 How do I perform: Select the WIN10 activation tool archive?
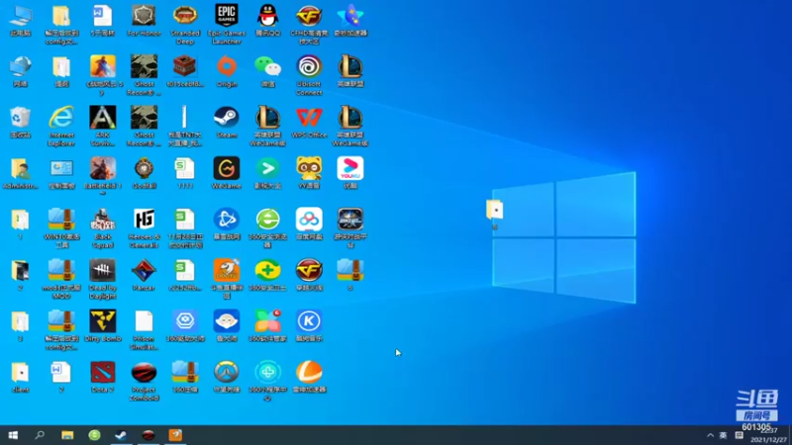pyautogui.click(x=61, y=228)
